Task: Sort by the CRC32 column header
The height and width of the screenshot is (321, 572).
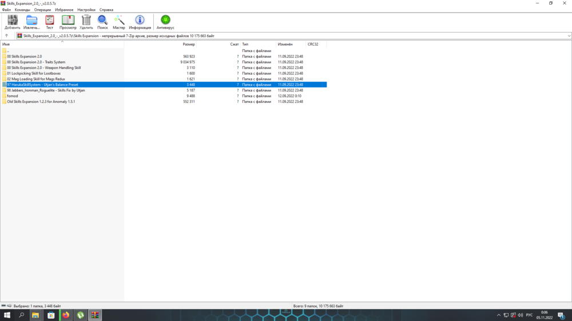Action: click(x=316, y=44)
